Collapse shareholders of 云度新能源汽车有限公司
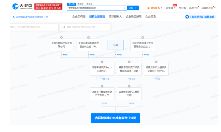Viewport: 221px width, 132px height. click(x=129, y=86)
